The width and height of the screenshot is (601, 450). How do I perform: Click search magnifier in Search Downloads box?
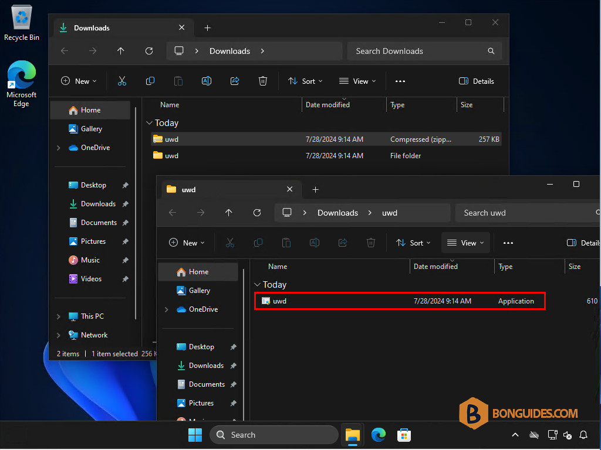(491, 51)
